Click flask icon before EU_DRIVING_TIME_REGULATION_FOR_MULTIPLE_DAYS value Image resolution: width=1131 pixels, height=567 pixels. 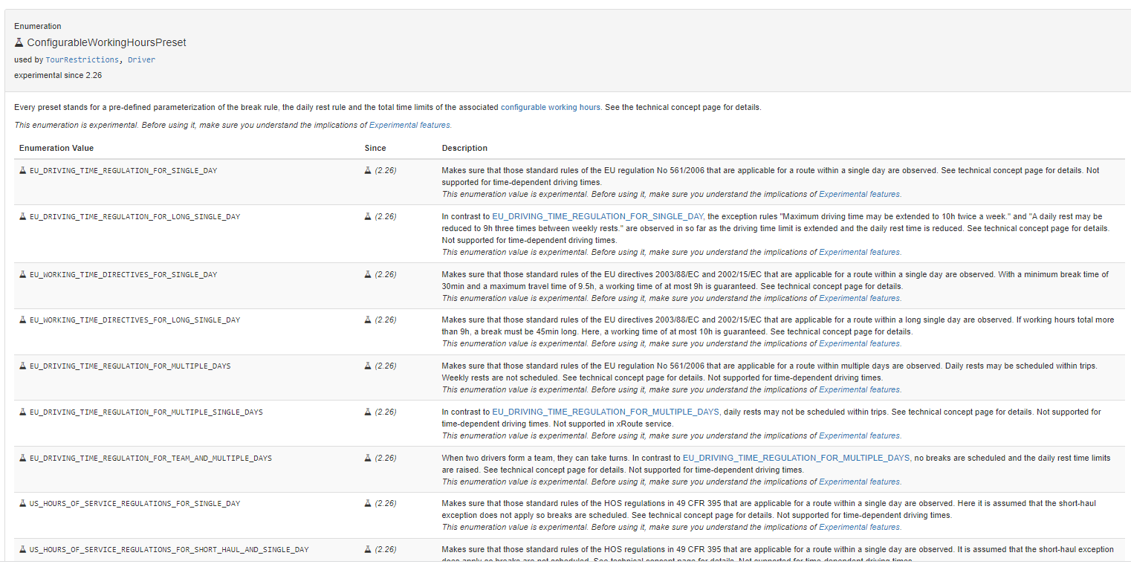(23, 366)
